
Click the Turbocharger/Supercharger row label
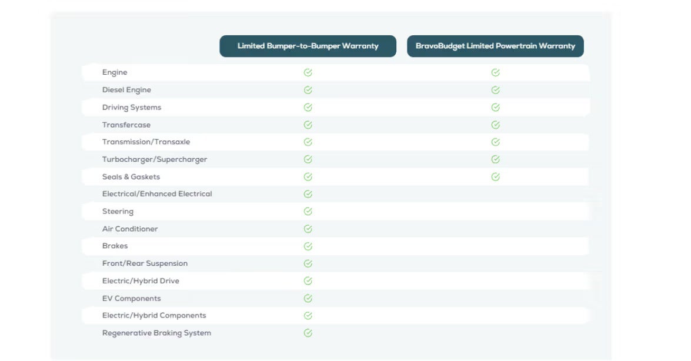click(x=155, y=159)
